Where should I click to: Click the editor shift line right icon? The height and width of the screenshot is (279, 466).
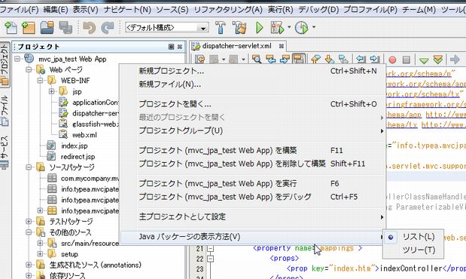tap(375, 59)
